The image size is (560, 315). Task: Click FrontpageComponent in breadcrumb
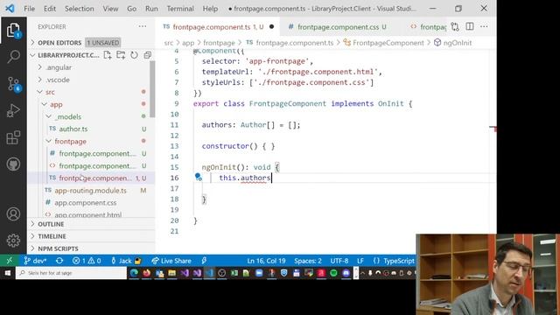click(x=388, y=43)
